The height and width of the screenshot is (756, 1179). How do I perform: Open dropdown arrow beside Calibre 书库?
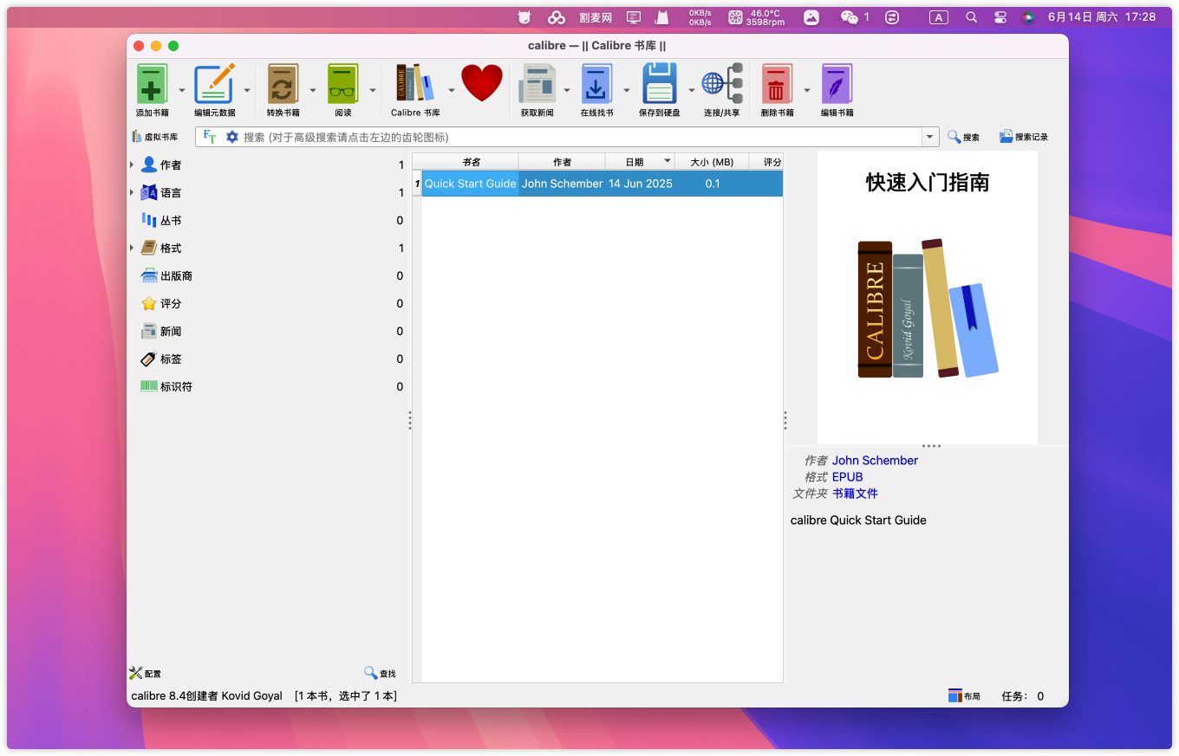pos(451,89)
